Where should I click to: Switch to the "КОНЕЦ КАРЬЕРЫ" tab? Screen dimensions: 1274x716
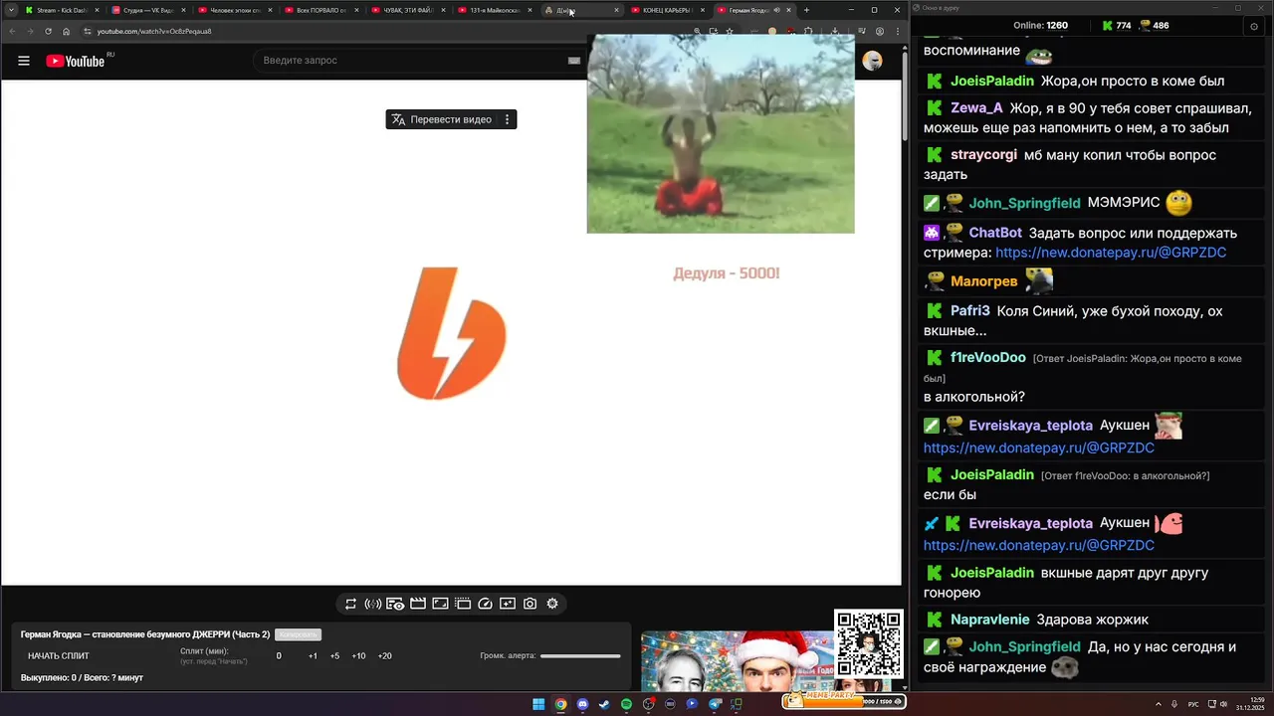[x=667, y=10]
